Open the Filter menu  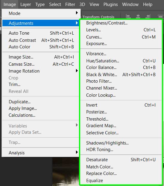click(x=70, y=4)
